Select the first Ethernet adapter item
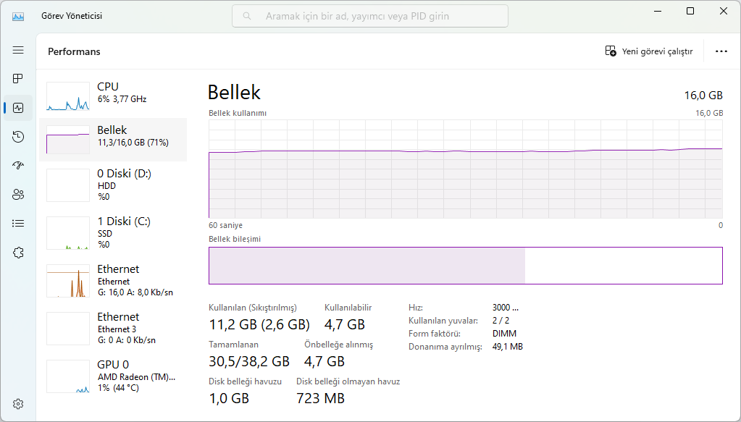Image resolution: width=741 pixels, height=422 pixels. click(112, 280)
